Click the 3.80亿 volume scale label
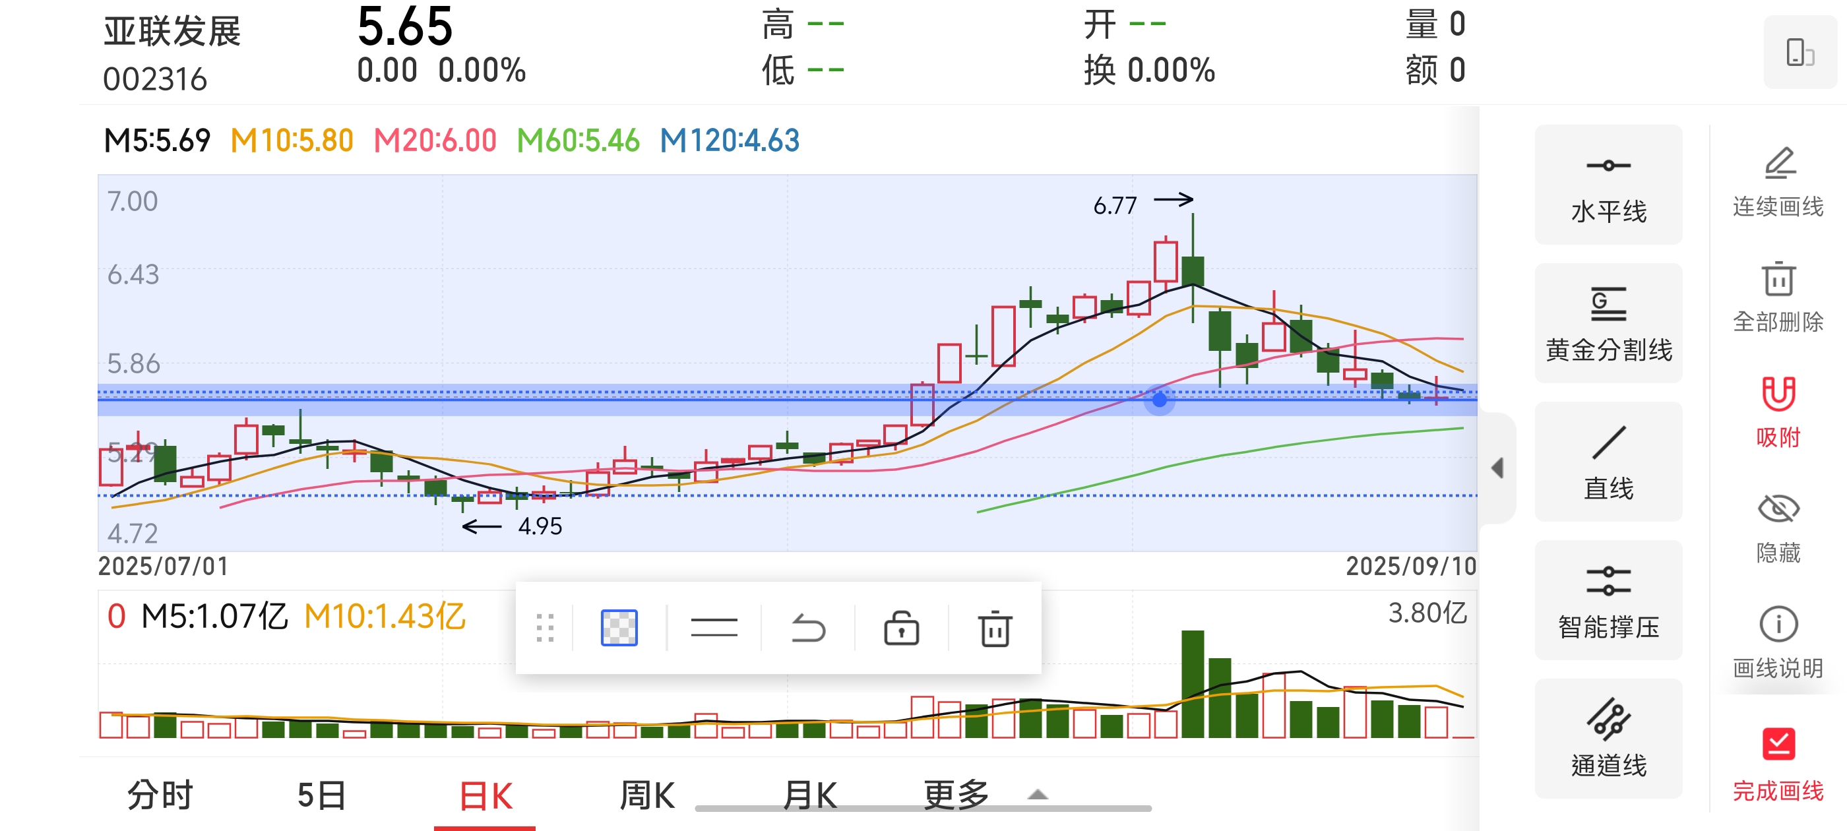Image resolution: width=1847 pixels, height=831 pixels. (x=1427, y=614)
